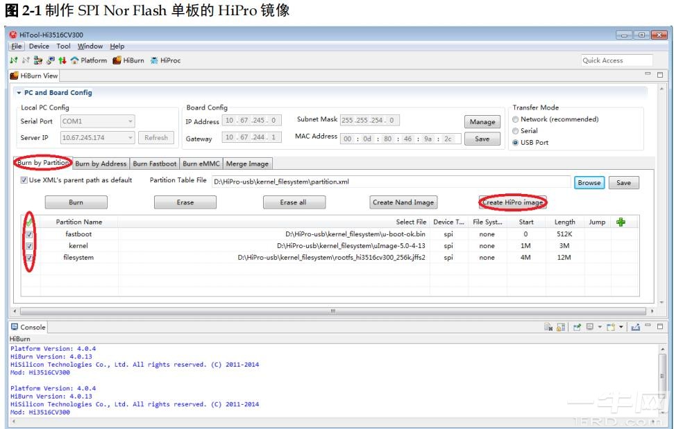This screenshot has height=429, width=674.
Task: Expand the Server IP dropdown
Action: click(x=130, y=138)
